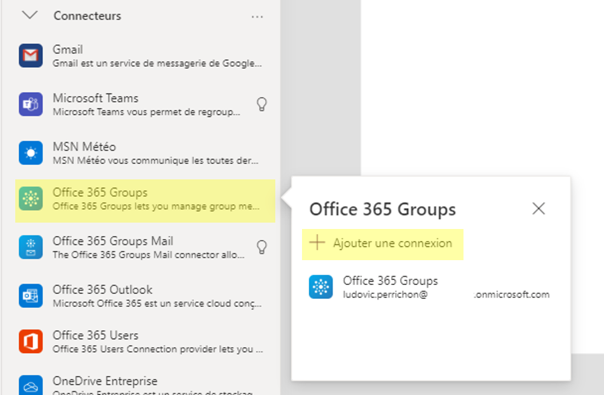Click Ajouter une connexion text
The width and height of the screenshot is (604, 395).
(x=392, y=243)
